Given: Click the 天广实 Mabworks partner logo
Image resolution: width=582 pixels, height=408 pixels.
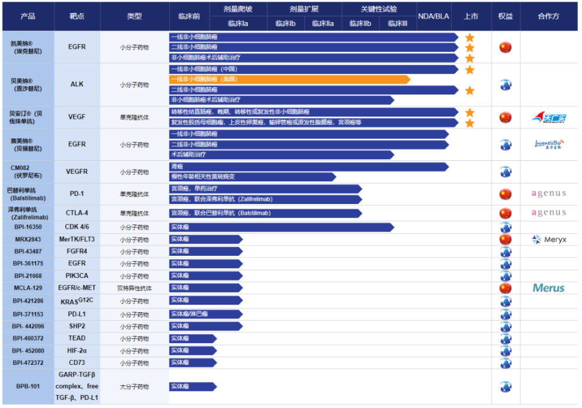Looking at the screenshot, I should (x=548, y=117).
